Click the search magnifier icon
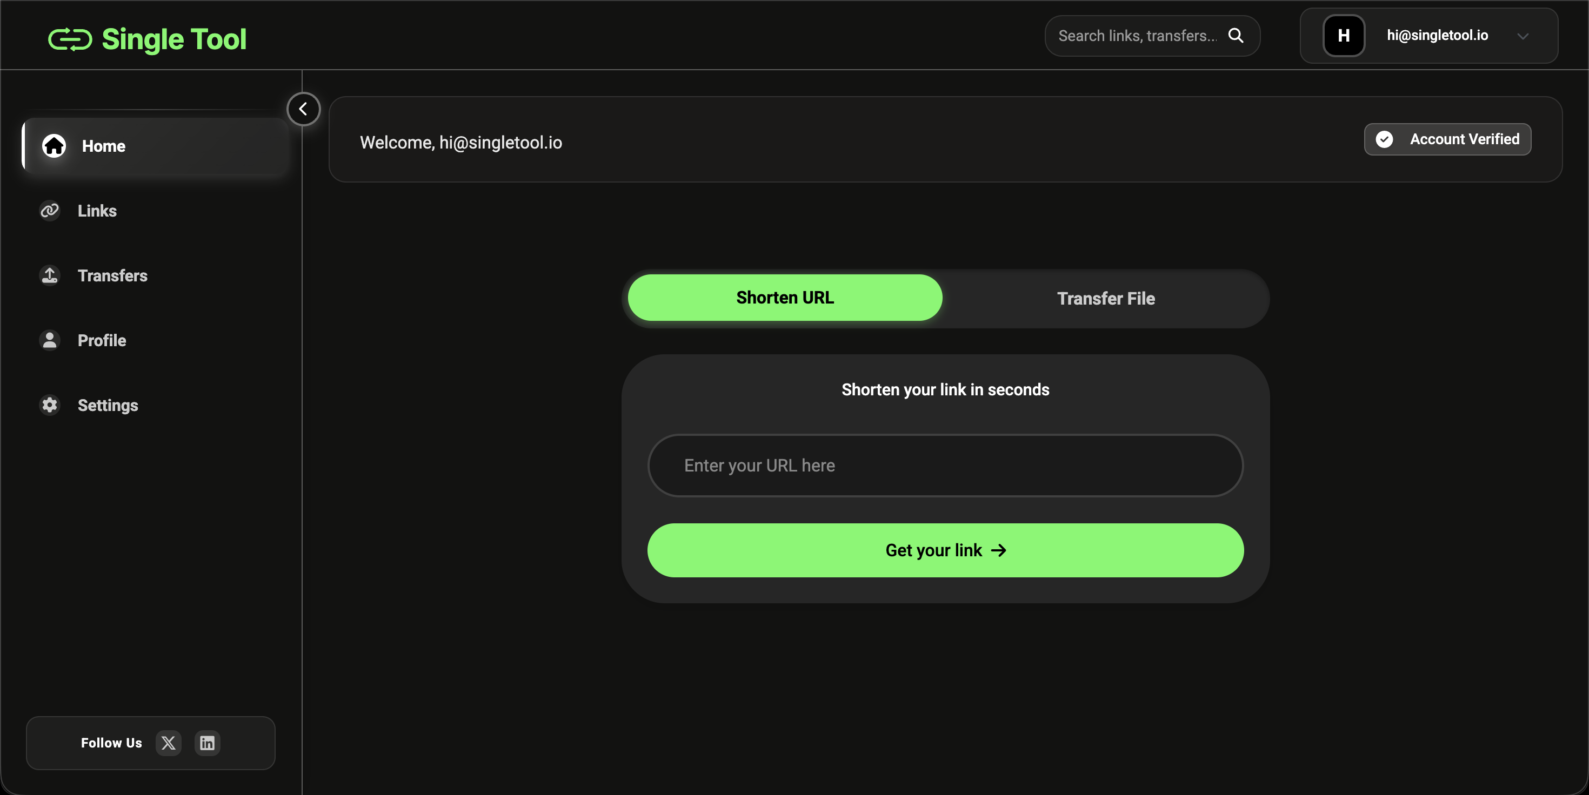 pos(1236,36)
